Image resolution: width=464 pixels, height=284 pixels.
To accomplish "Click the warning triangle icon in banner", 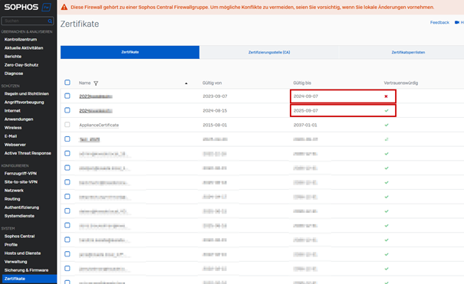I will coord(64,7).
